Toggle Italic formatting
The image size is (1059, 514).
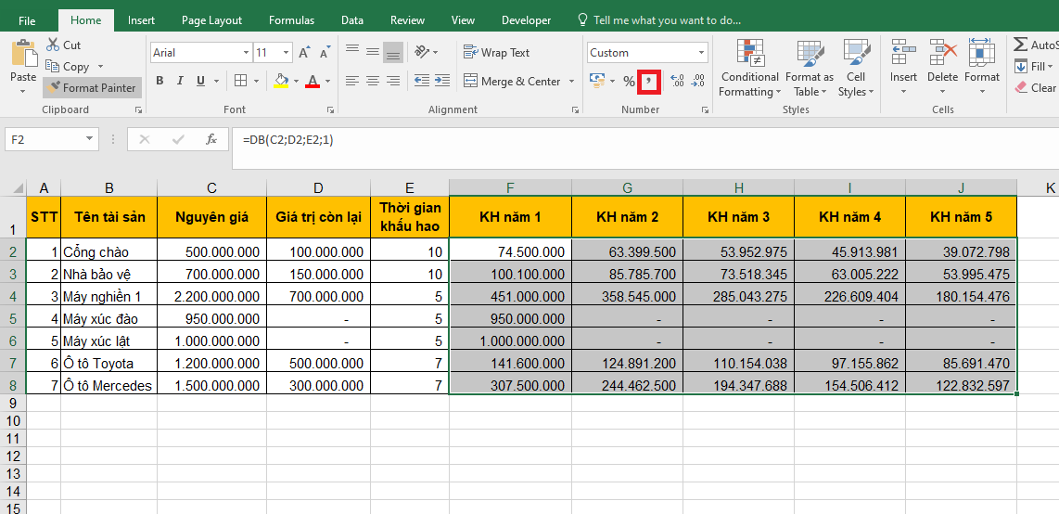tap(182, 81)
